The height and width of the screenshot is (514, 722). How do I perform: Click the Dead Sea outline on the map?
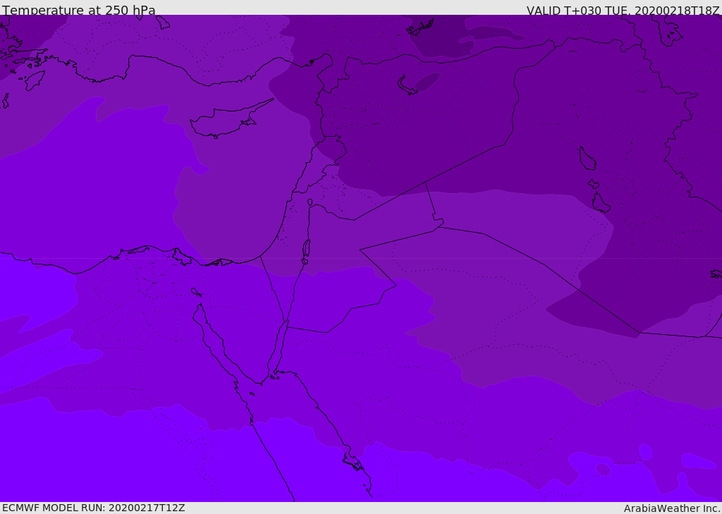point(306,249)
